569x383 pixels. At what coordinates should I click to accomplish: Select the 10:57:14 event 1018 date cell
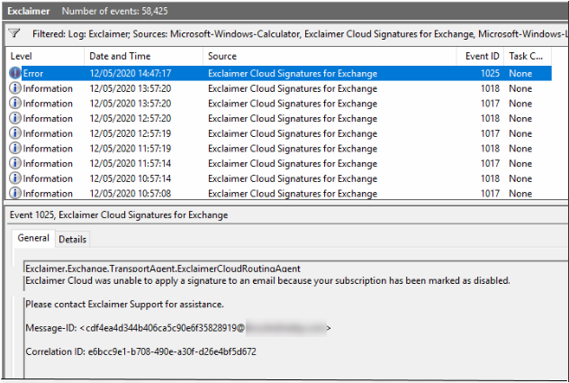[x=130, y=178]
